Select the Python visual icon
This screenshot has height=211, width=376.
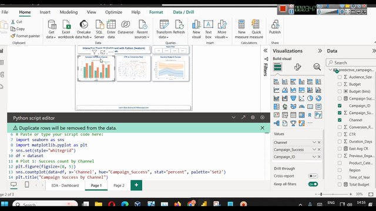pyautogui.click(x=318, y=115)
